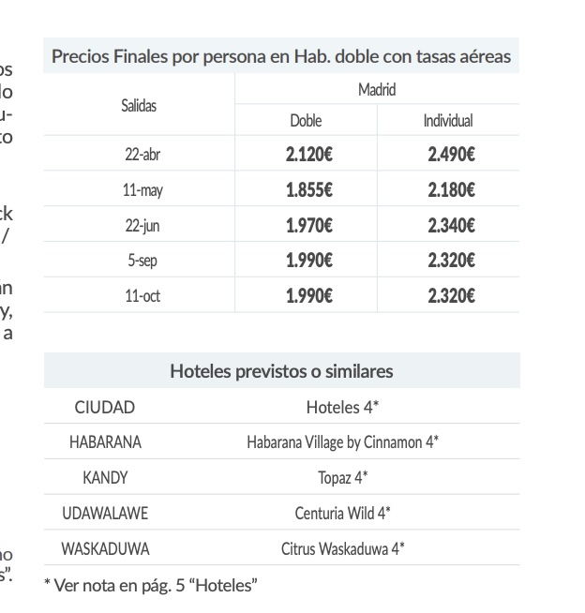585x613 pixels.
Task: Click the "Ver nota en pág. 5" footnote
Action: pyautogui.click(x=151, y=586)
